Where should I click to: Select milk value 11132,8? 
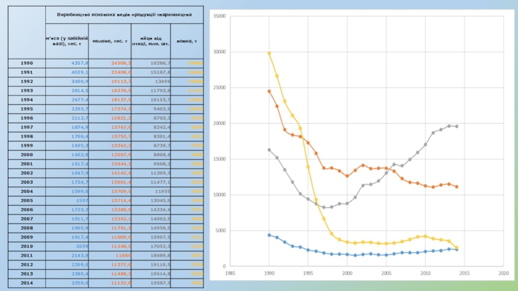[121, 283]
